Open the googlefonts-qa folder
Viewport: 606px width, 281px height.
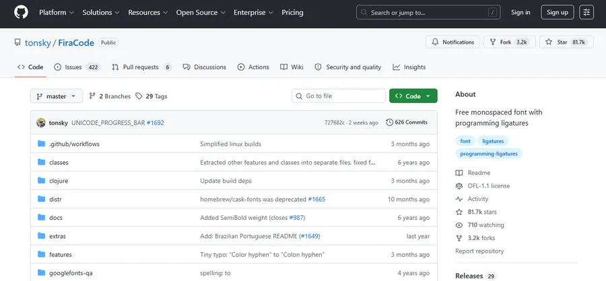tap(71, 273)
